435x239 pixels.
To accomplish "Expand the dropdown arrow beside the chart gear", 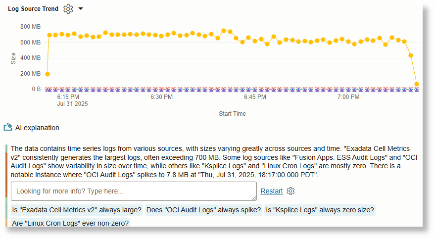I will (81, 9).
